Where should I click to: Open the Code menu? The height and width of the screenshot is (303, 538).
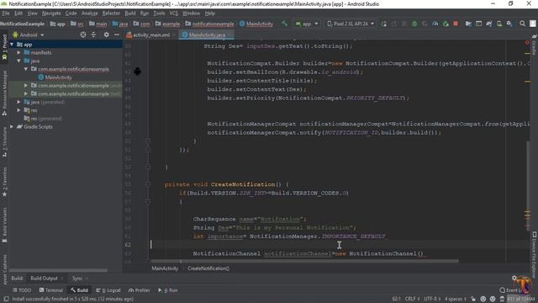click(x=71, y=13)
